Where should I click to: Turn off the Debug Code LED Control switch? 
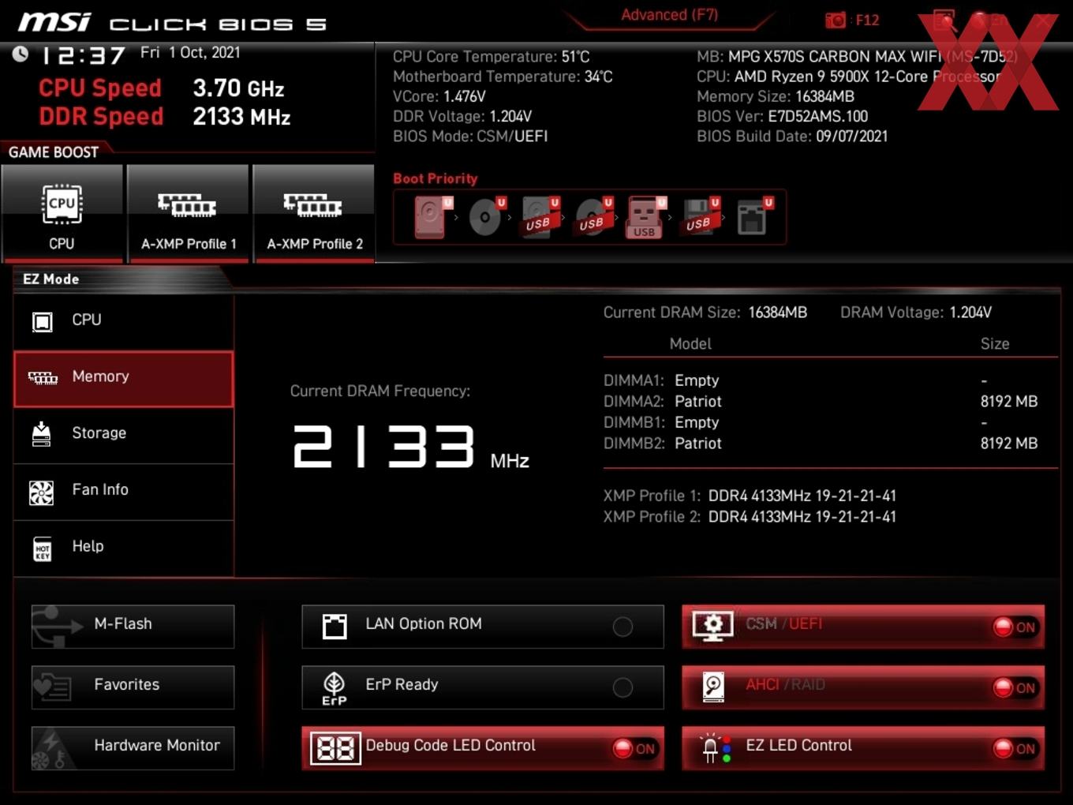635,748
